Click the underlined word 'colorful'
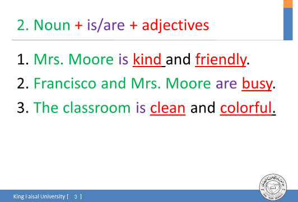 [x=246, y=108]
